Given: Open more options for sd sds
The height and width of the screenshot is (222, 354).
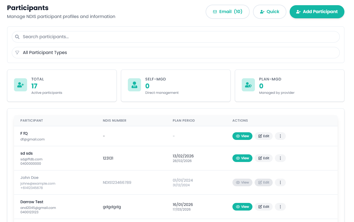Looking at the screenshot, I should pyautogui.click(x=280, y=158).
